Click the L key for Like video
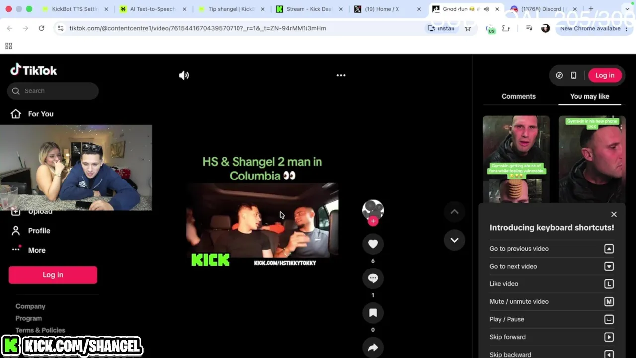This screenshot has width=636, height=358. (x=609, y=284)
